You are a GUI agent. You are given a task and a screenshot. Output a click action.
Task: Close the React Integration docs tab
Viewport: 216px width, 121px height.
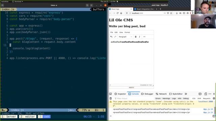click(157, 9)
